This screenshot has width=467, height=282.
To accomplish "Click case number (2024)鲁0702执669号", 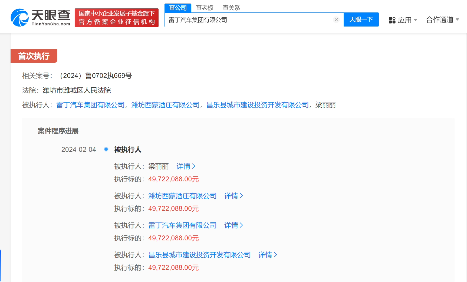I will pos(94,76).
